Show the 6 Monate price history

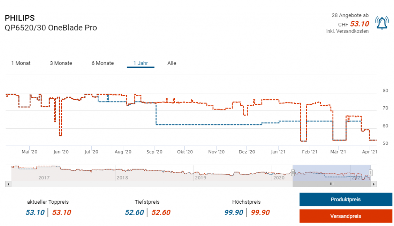pyautogui.click(x=102, y=63)
